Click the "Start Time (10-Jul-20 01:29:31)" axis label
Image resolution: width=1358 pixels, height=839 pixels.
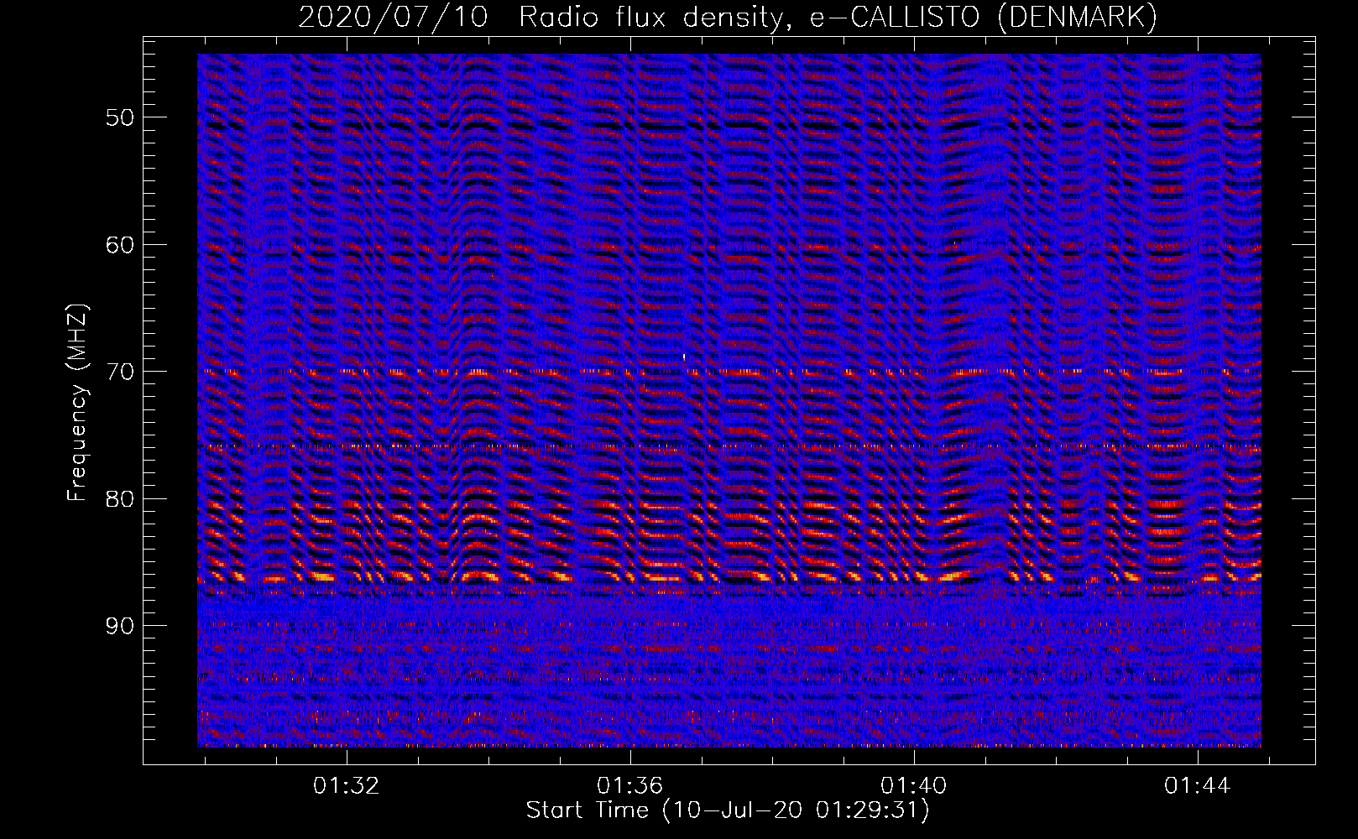(x=728, y=810)
